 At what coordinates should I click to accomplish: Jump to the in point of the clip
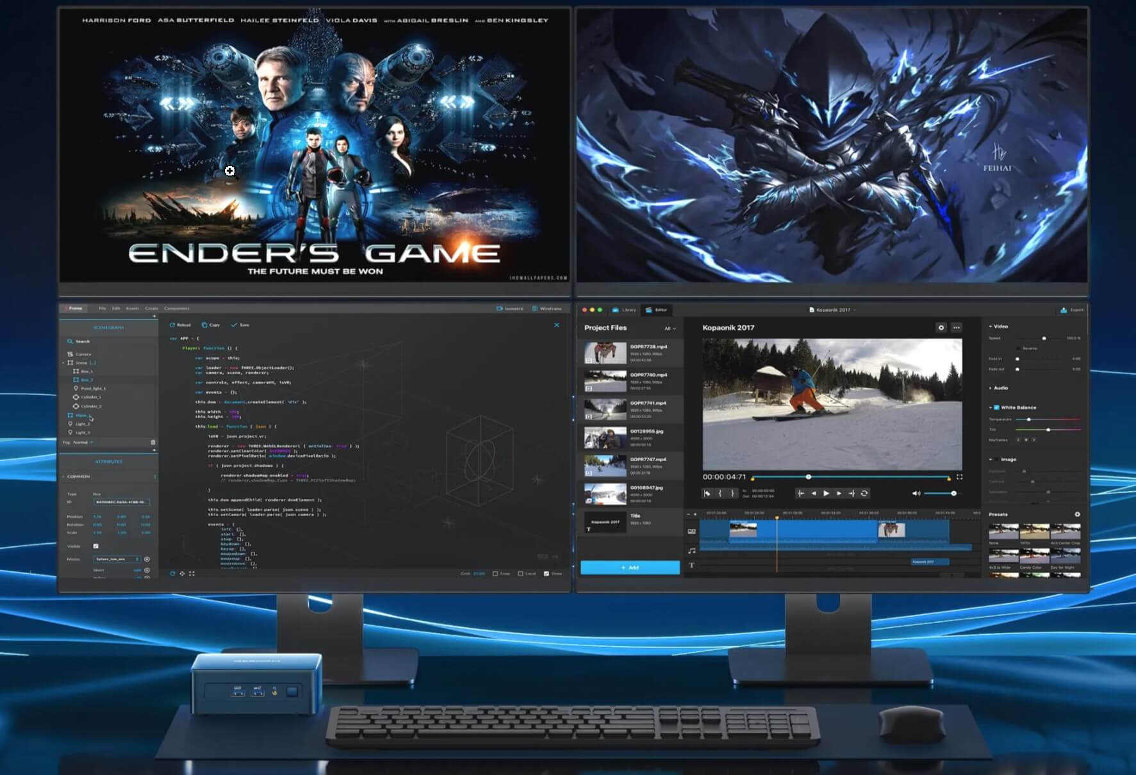pyautogui.click(x=801, y=493)
